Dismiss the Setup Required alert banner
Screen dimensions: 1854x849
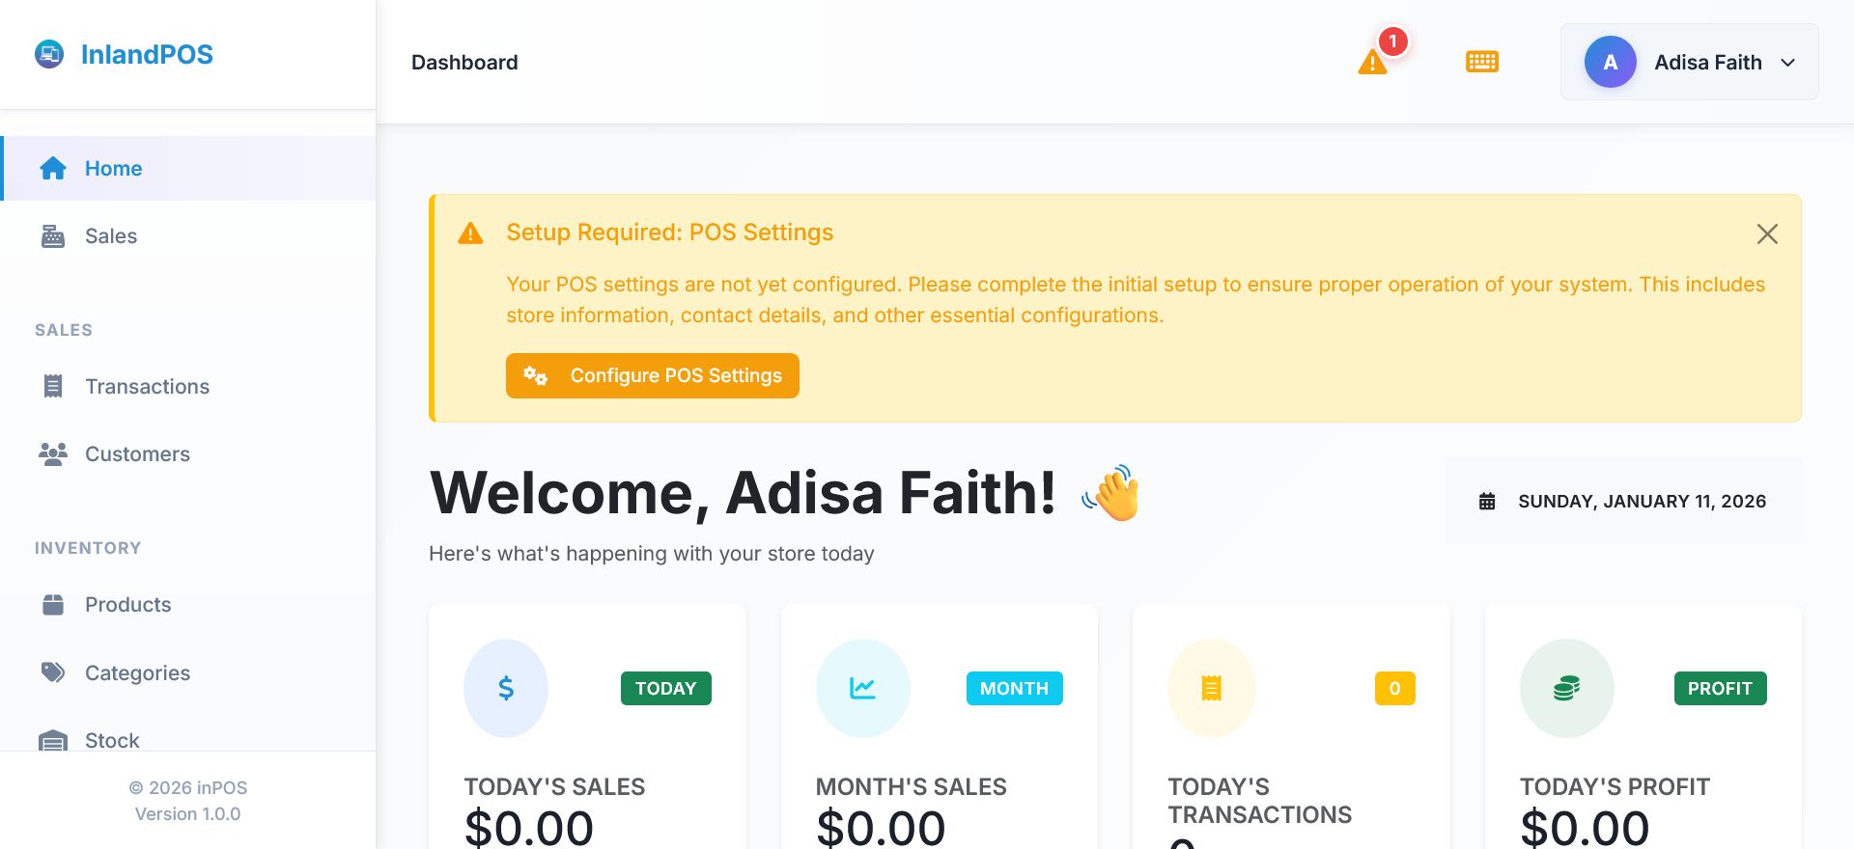1767,234
